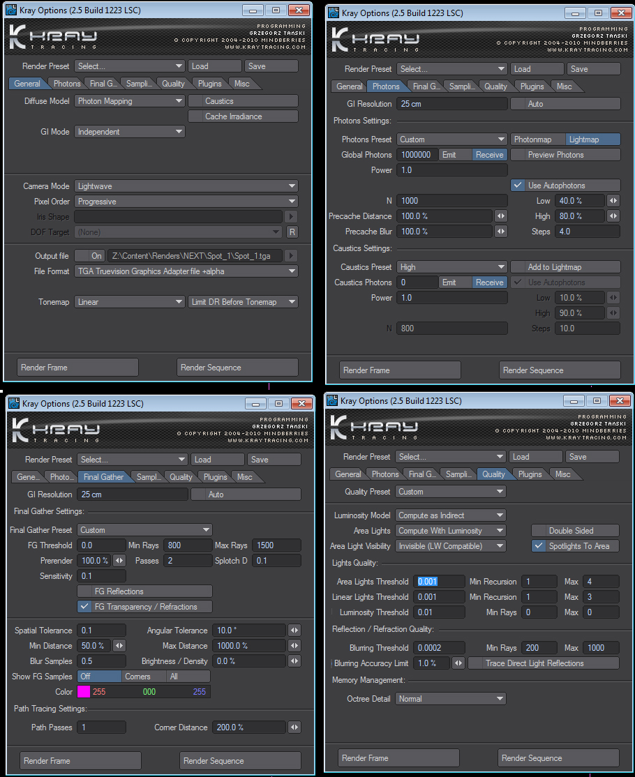Click the R button beside DOF Target
The height and width of the screenshot is (777, 635).
tap(292, 232)
